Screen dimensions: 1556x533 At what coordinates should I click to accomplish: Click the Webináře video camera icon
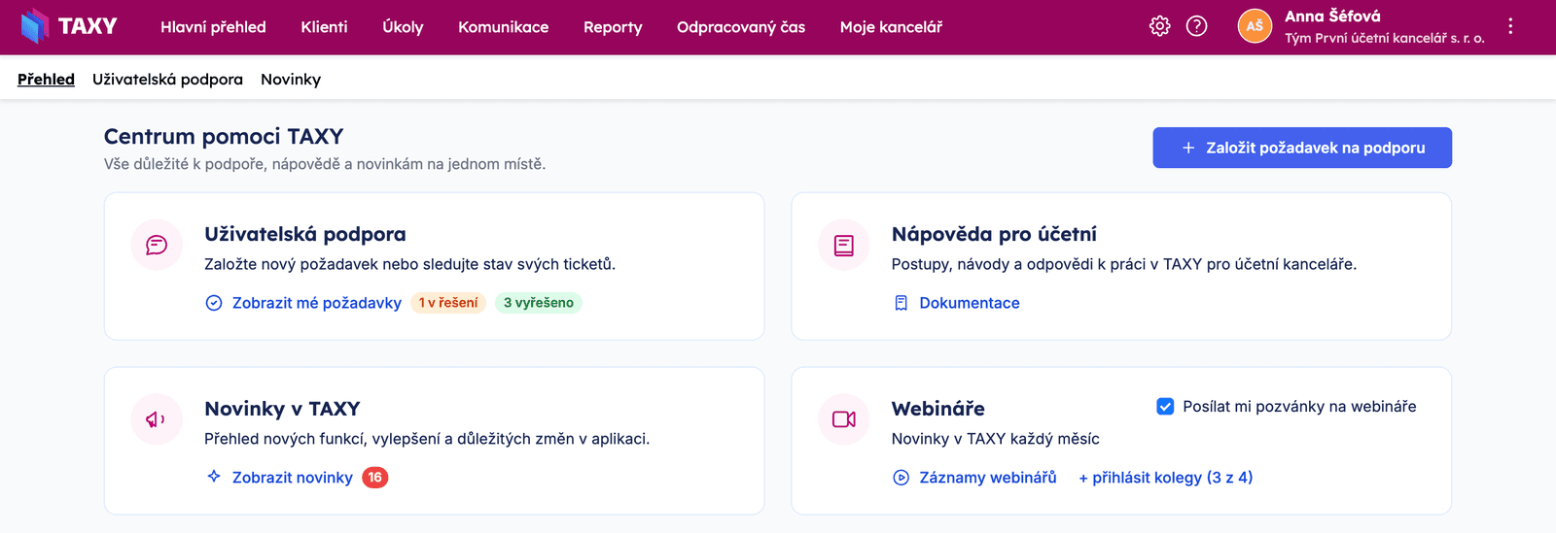point(844,419)
